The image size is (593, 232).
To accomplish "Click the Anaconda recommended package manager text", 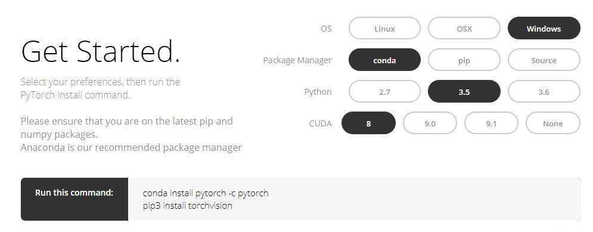I will (x=131, y=147).
